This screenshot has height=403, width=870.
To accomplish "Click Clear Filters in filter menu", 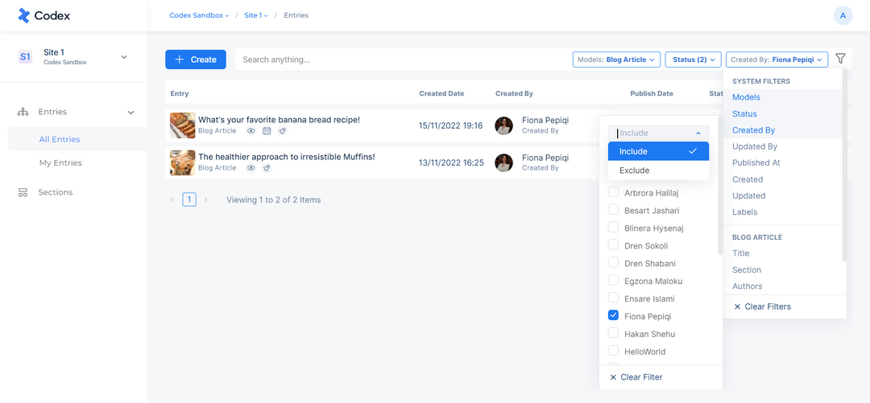I will point(762,306).
